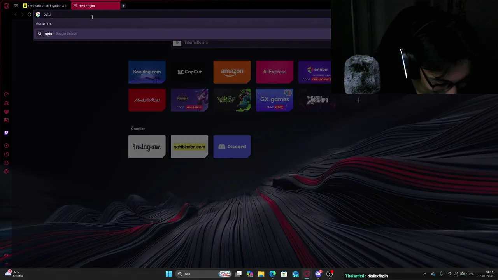Open the GX.games Play Now tile
This screenshot has height=280, width=498.
(x=275, y=100)
